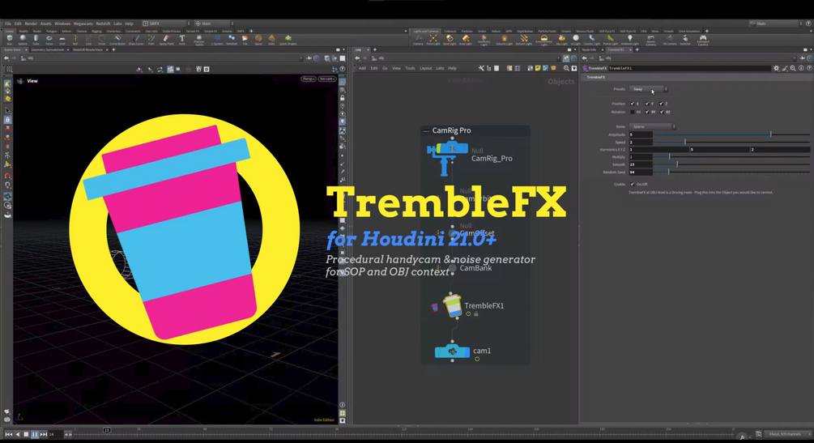Open the parameter panel gear menu
This screenshot has height=443, width=814.
776,68
